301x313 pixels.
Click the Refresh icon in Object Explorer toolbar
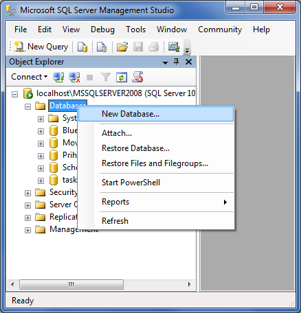coord(122,77)
